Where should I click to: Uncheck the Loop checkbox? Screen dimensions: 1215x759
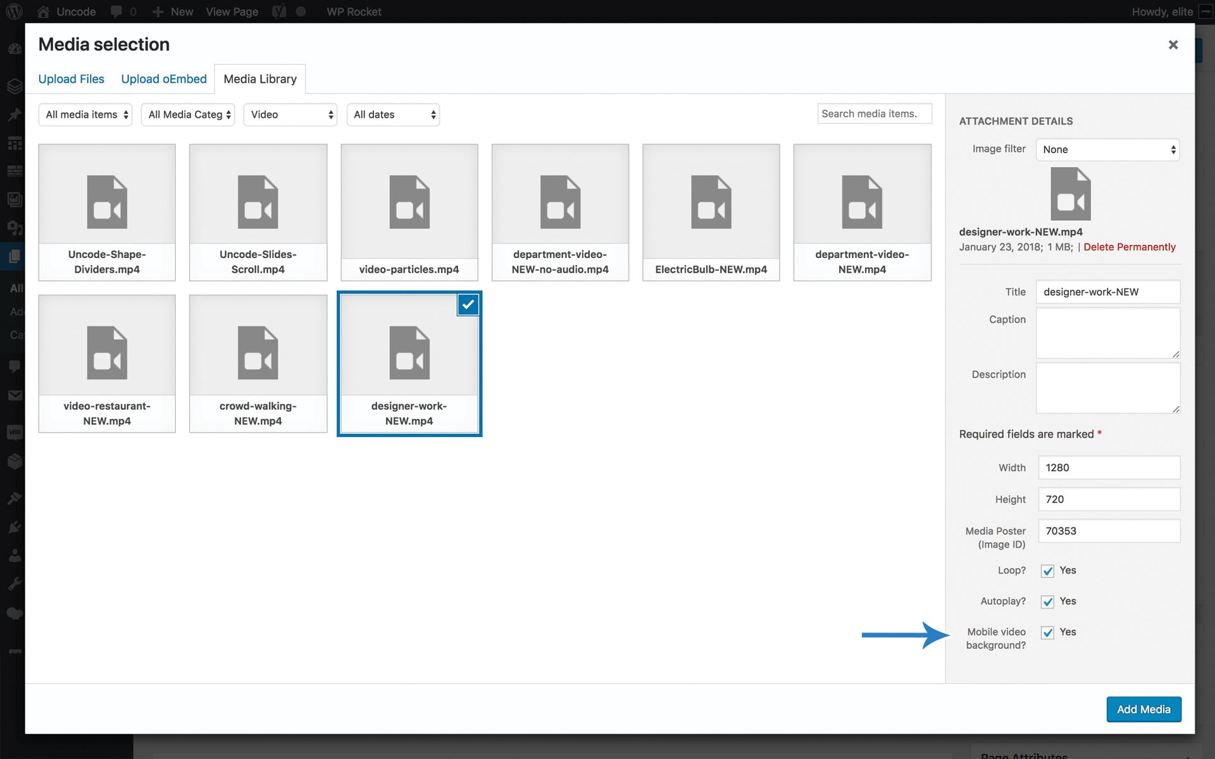1047,571
